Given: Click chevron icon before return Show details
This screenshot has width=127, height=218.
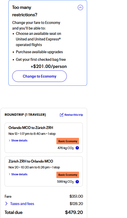Looking at the screenshot, I should pos(9,174).
